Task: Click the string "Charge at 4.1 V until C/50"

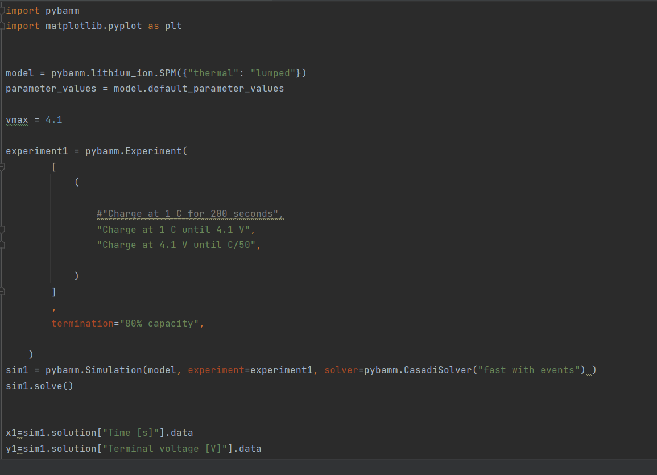Action: point(176,245)
